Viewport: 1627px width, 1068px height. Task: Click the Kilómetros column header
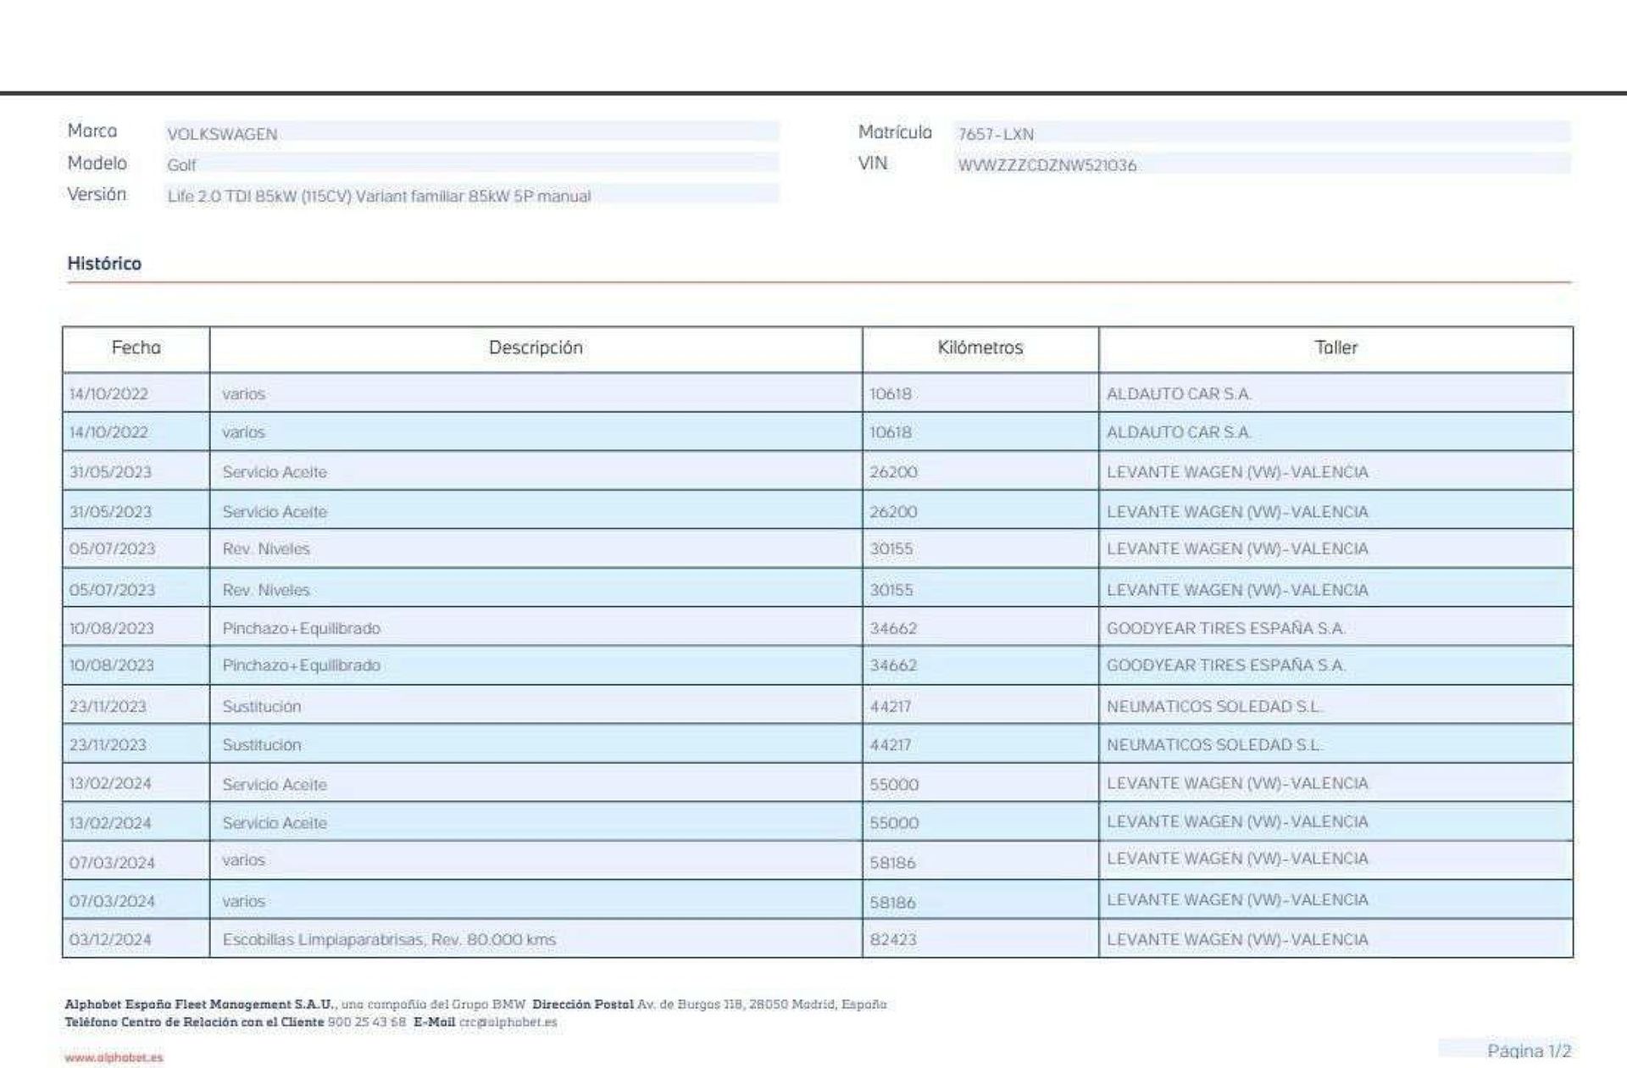[x=980, y=348]
